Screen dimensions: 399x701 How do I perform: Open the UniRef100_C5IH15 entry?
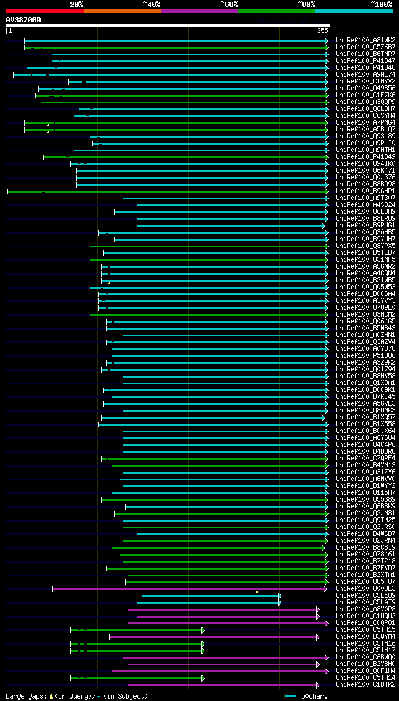click(365, 630)
